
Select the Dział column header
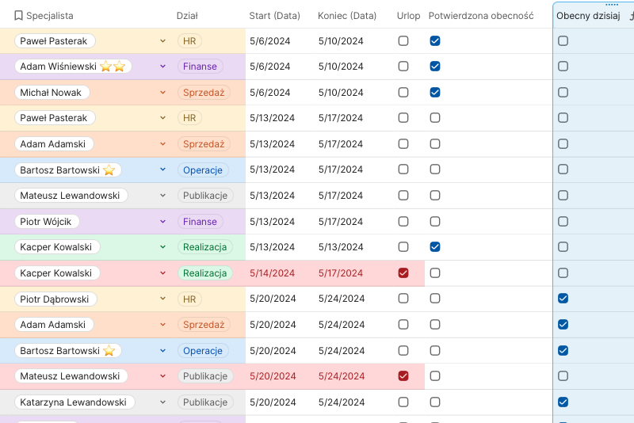click(x=187, y=15)
